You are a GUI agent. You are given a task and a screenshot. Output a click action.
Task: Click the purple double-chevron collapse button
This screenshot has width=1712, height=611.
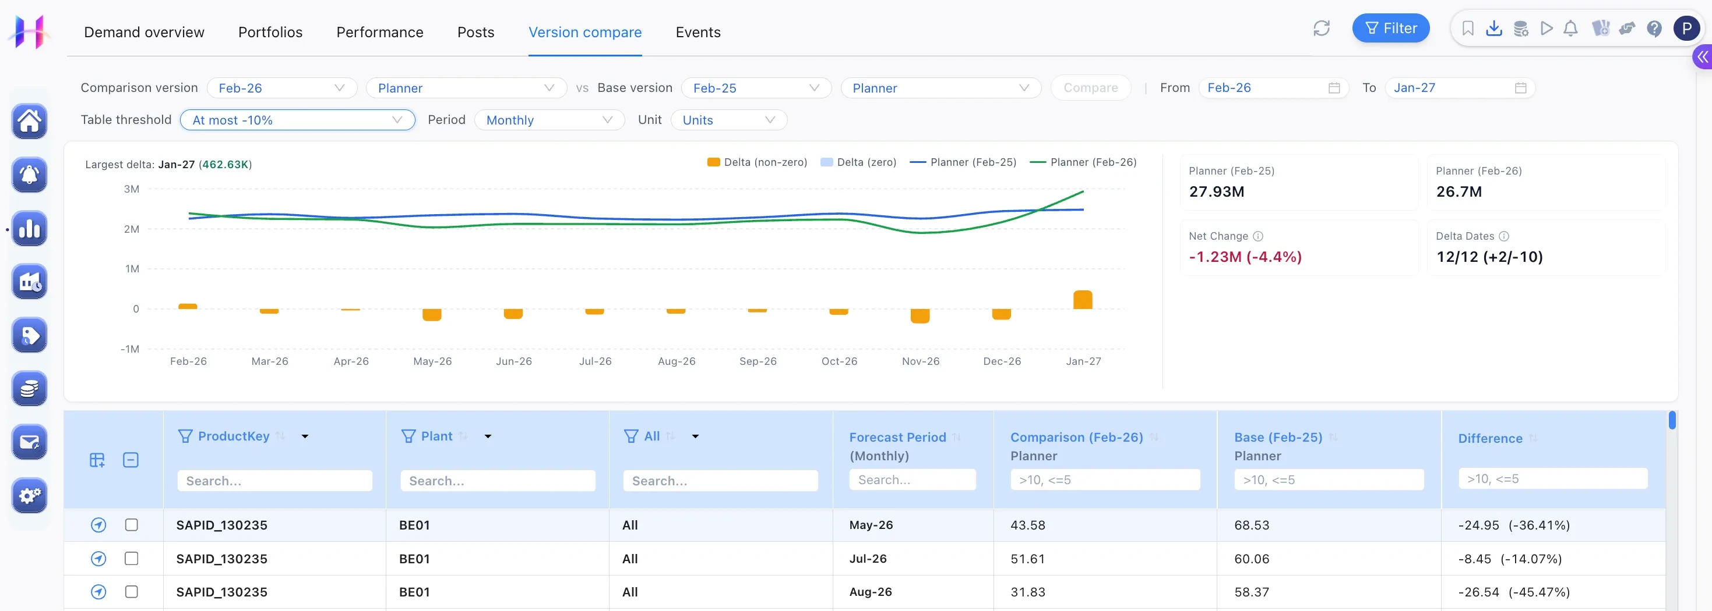pos(1703,57)
